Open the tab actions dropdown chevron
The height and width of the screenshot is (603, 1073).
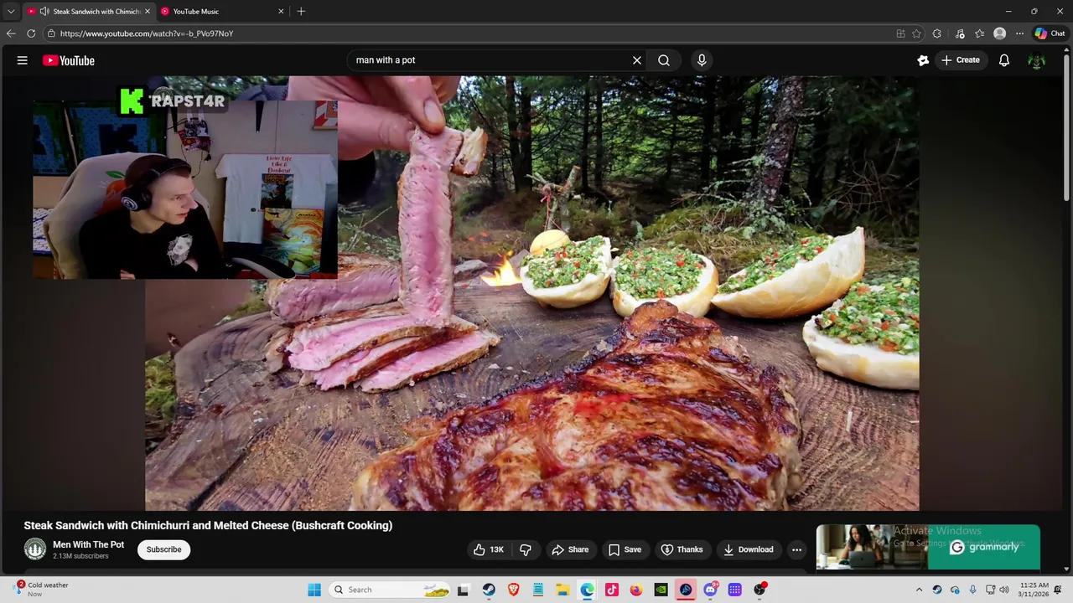tap(10, 12)
